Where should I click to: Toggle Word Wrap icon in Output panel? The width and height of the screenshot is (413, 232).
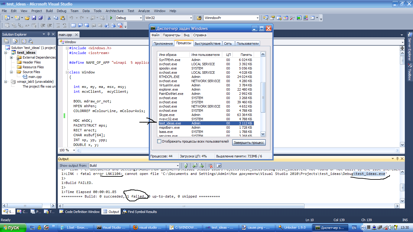coord(219,166)
